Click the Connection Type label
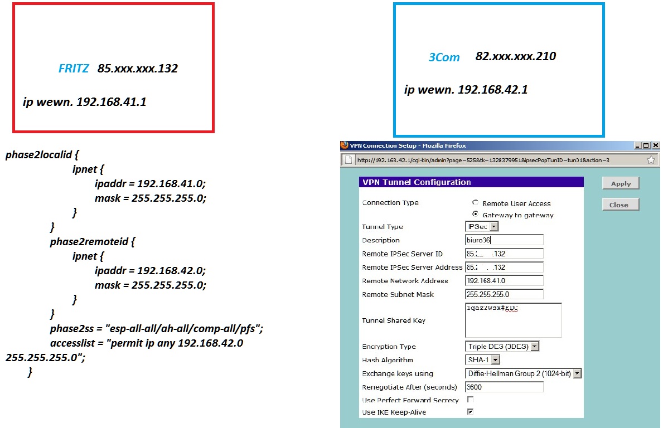 390,203
